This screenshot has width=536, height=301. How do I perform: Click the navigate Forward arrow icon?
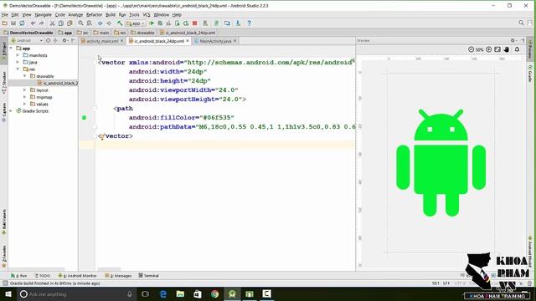[x=109, y=23]
